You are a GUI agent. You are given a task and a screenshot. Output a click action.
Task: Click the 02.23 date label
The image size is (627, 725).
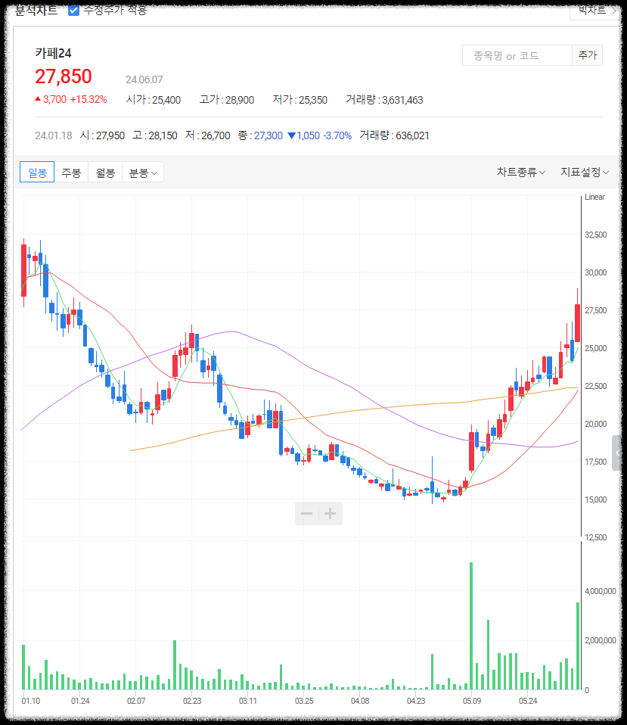pyautogui.click(x=192, y=701)
